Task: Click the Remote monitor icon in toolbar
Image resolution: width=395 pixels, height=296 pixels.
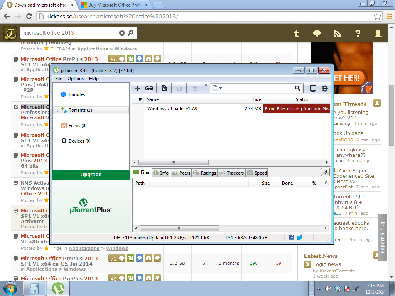Action: (313, 88)
